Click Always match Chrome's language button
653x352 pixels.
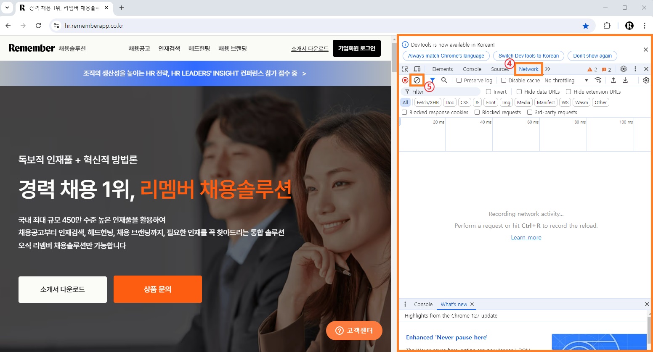pos(446,56)
